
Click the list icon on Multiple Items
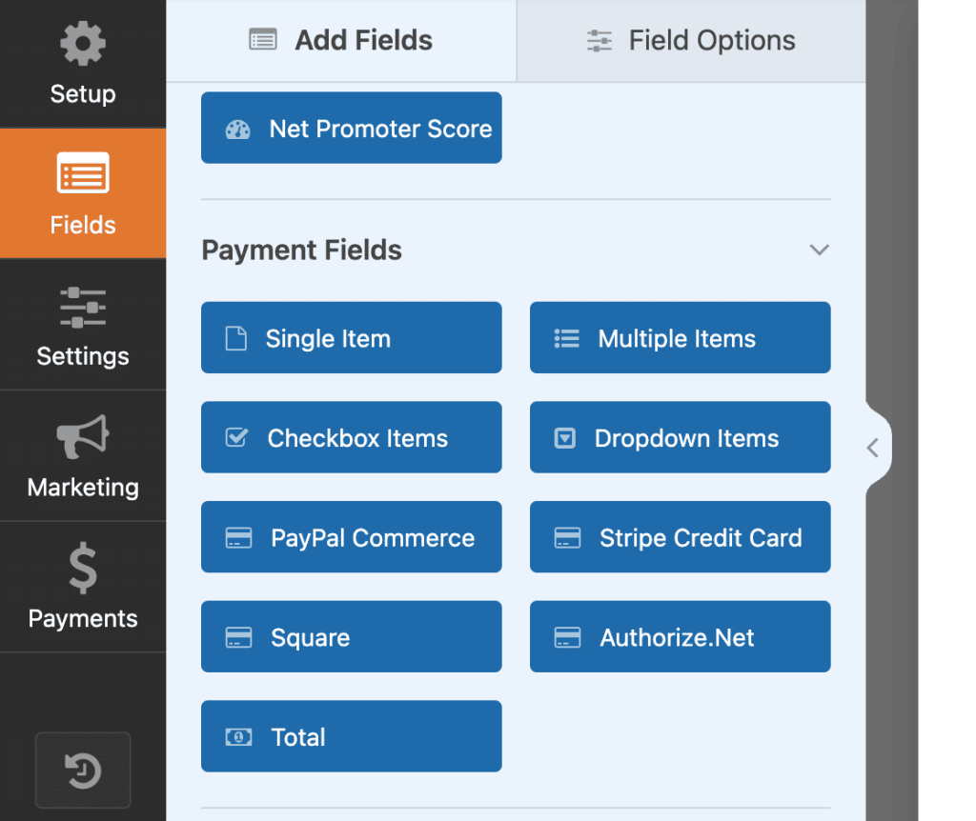tap(564, 337)
